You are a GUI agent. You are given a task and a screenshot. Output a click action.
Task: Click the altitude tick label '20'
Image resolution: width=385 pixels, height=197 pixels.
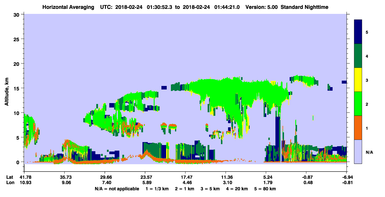pyautogui.click(x=17, y=64)
